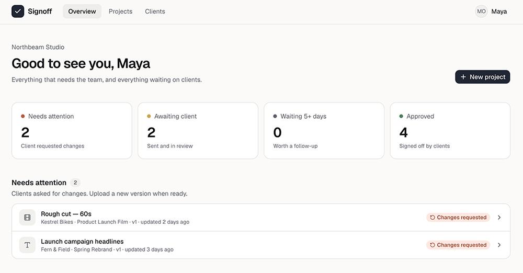
Task: Click the MO user avatar
Action: 481,12
